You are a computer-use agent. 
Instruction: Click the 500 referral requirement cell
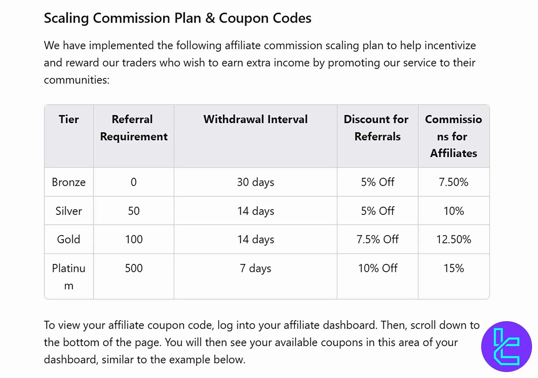134,268
